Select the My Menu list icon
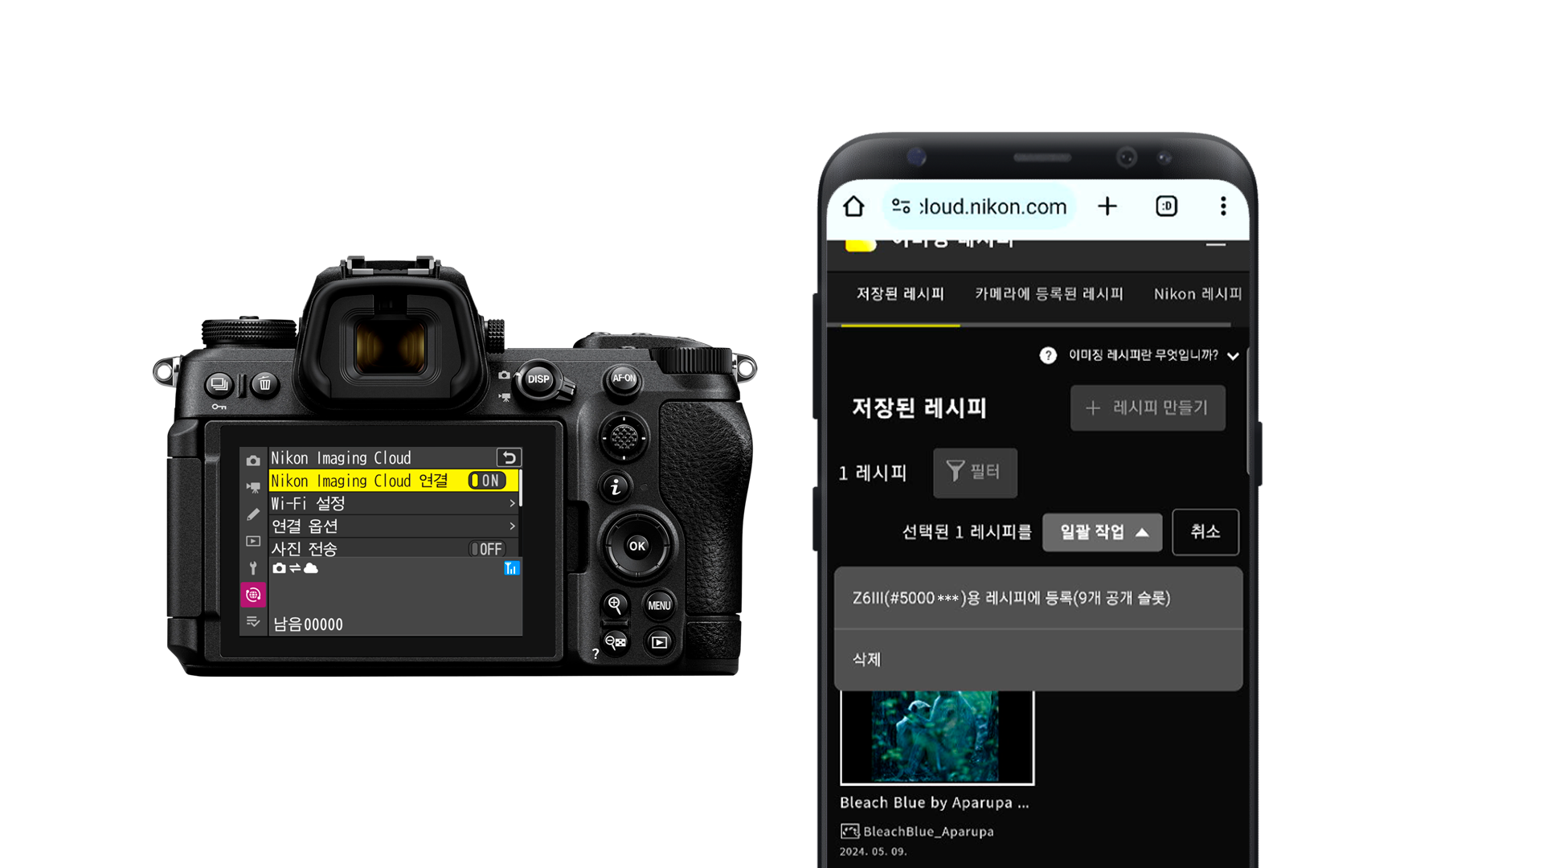This screenshot has width=1543, height=868. pos(253,621)
